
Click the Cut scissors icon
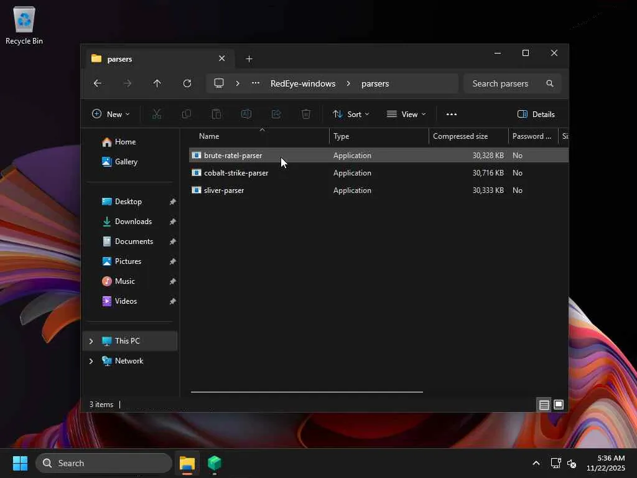point(156,115)
